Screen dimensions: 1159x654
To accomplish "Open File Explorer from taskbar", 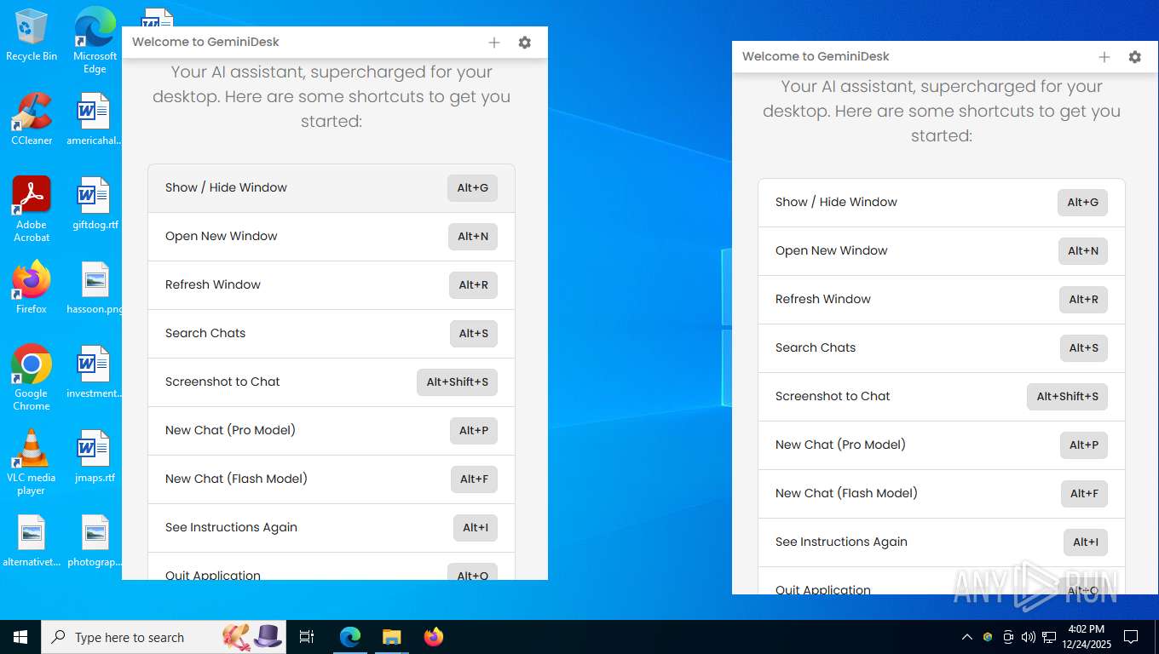I will [x=391, y=637].
